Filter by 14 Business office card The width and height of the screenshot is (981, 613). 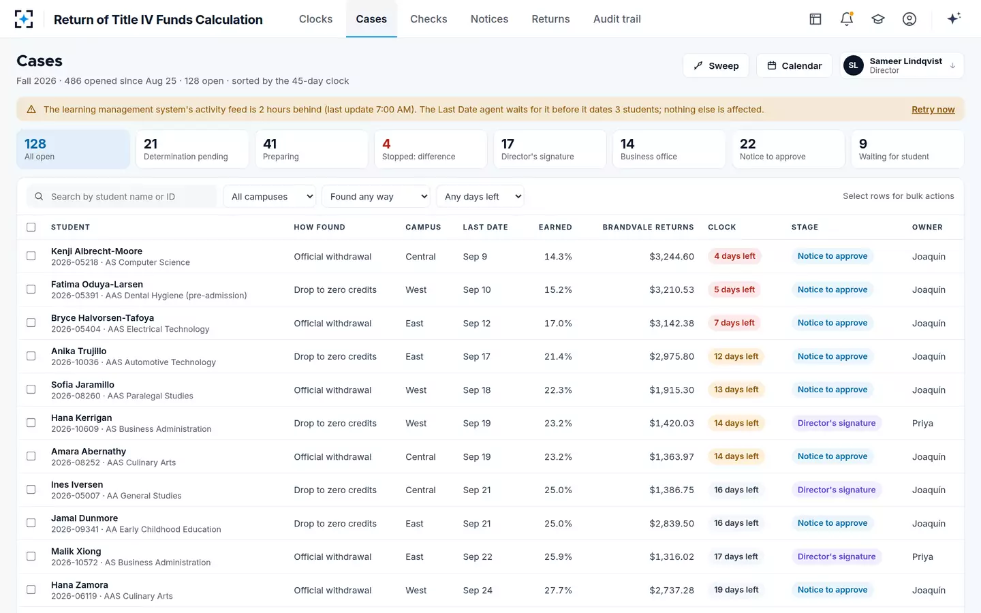point(669,149)
